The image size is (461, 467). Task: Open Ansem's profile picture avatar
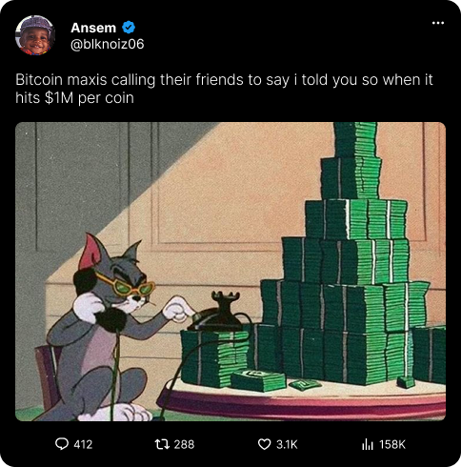click(x=35, y=35)
